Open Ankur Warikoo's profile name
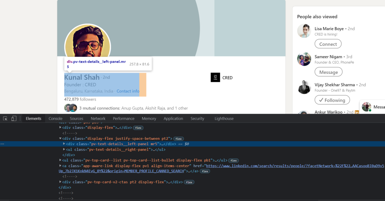This screenshot has height=201, width=385. click(329, 112)
